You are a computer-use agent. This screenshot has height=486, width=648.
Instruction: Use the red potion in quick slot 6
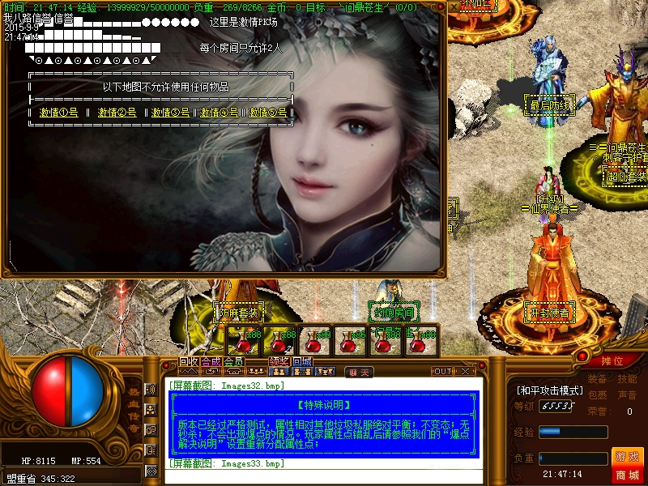tap(420, 341)
